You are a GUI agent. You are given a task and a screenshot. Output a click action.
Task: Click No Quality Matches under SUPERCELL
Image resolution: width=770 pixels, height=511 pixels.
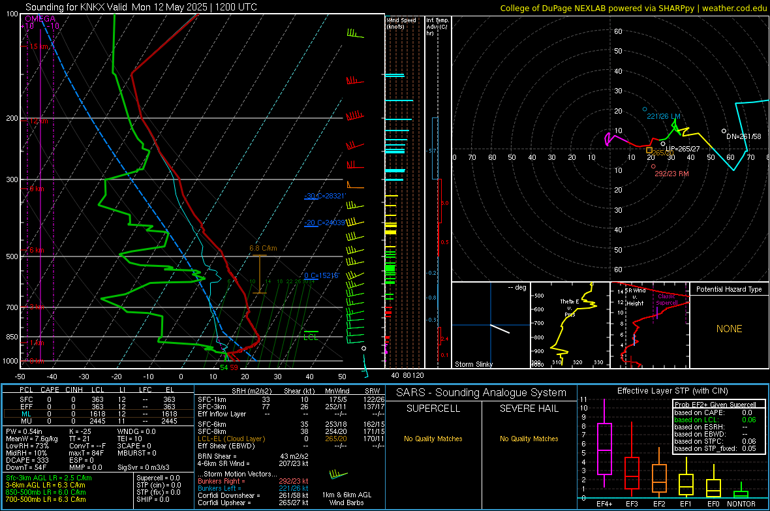click(433, 439)
